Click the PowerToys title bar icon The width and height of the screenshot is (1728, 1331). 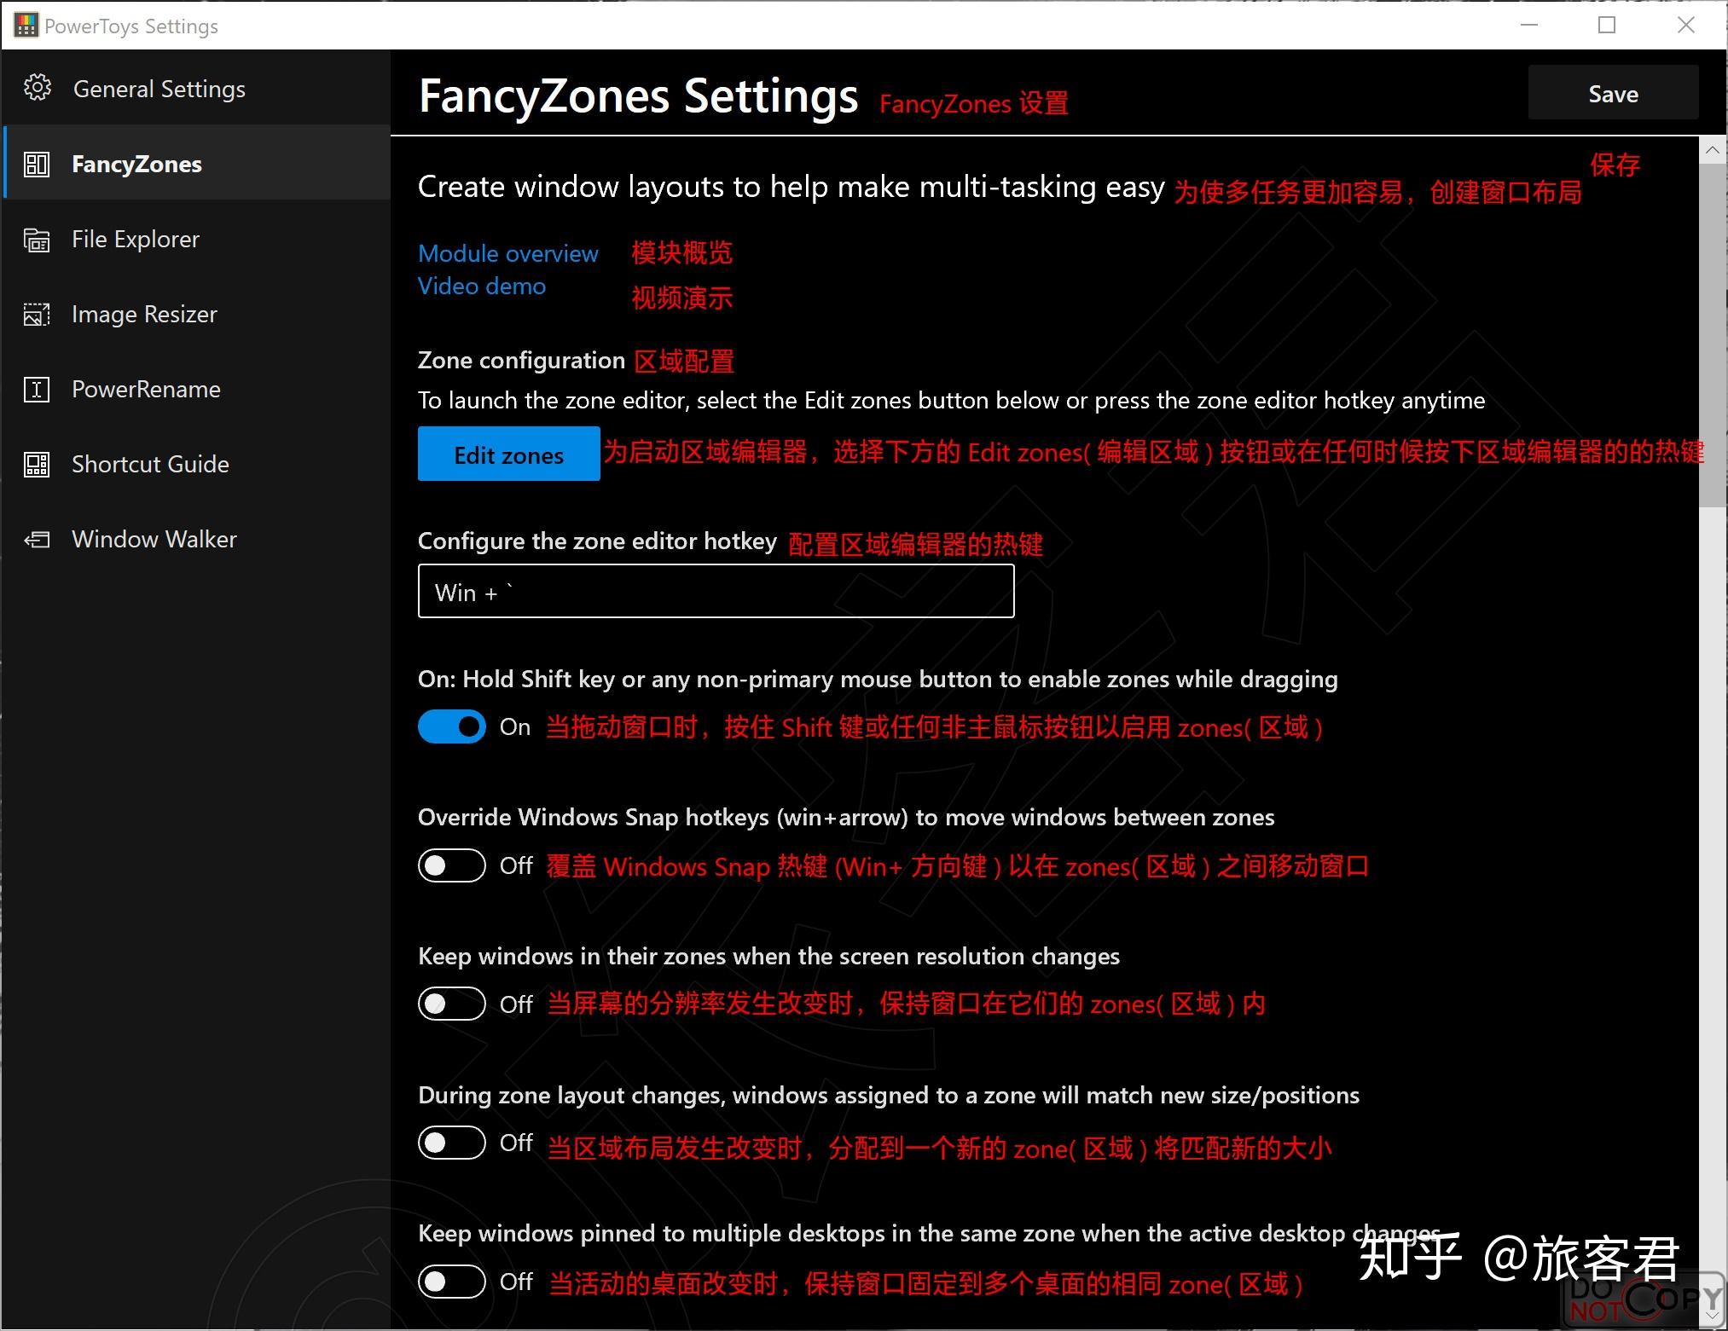26,26
